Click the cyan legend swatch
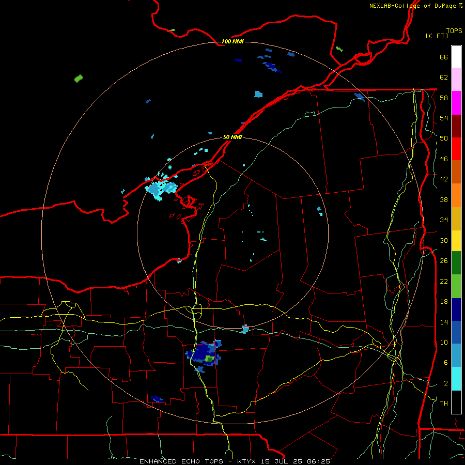The width and height of the screenshot is (465, 465). point(456,379)
